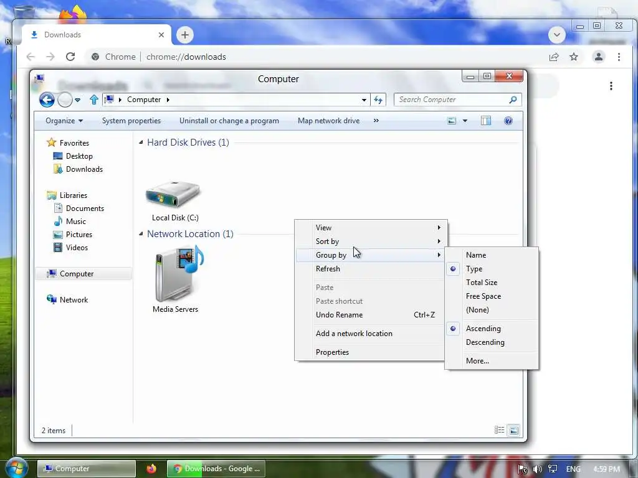Open Downloads in Favorites
Screen dimensions: 638x478
(84, 169)
